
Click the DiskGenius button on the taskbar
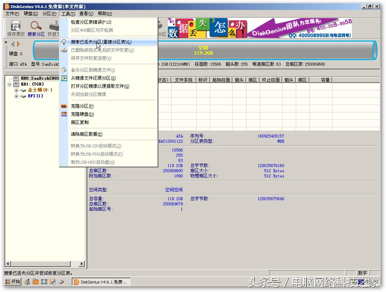tap(101, 282)
